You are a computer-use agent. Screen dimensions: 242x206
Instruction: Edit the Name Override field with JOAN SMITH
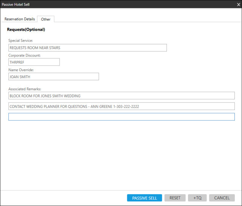coord(53,76)
